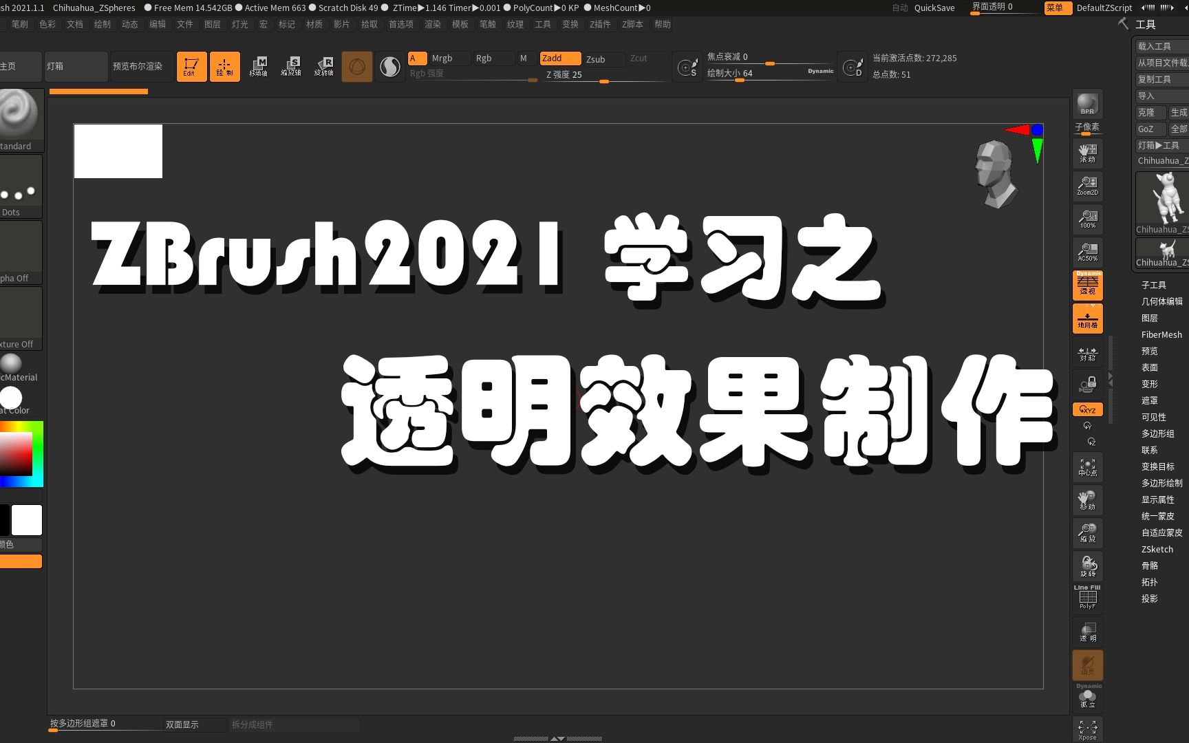The image size is (1189, 743).
Task: Set canvas to 100% actual size
Action: pyautogui.click(x=1087, y=219)
